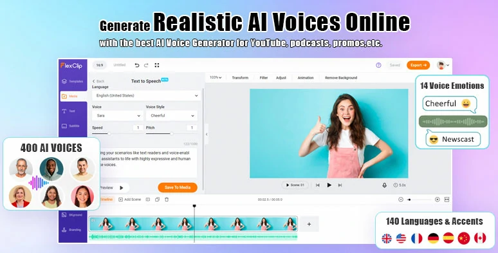
Task: Open the Media tab in sidebar
Action: tap(73, 96)
